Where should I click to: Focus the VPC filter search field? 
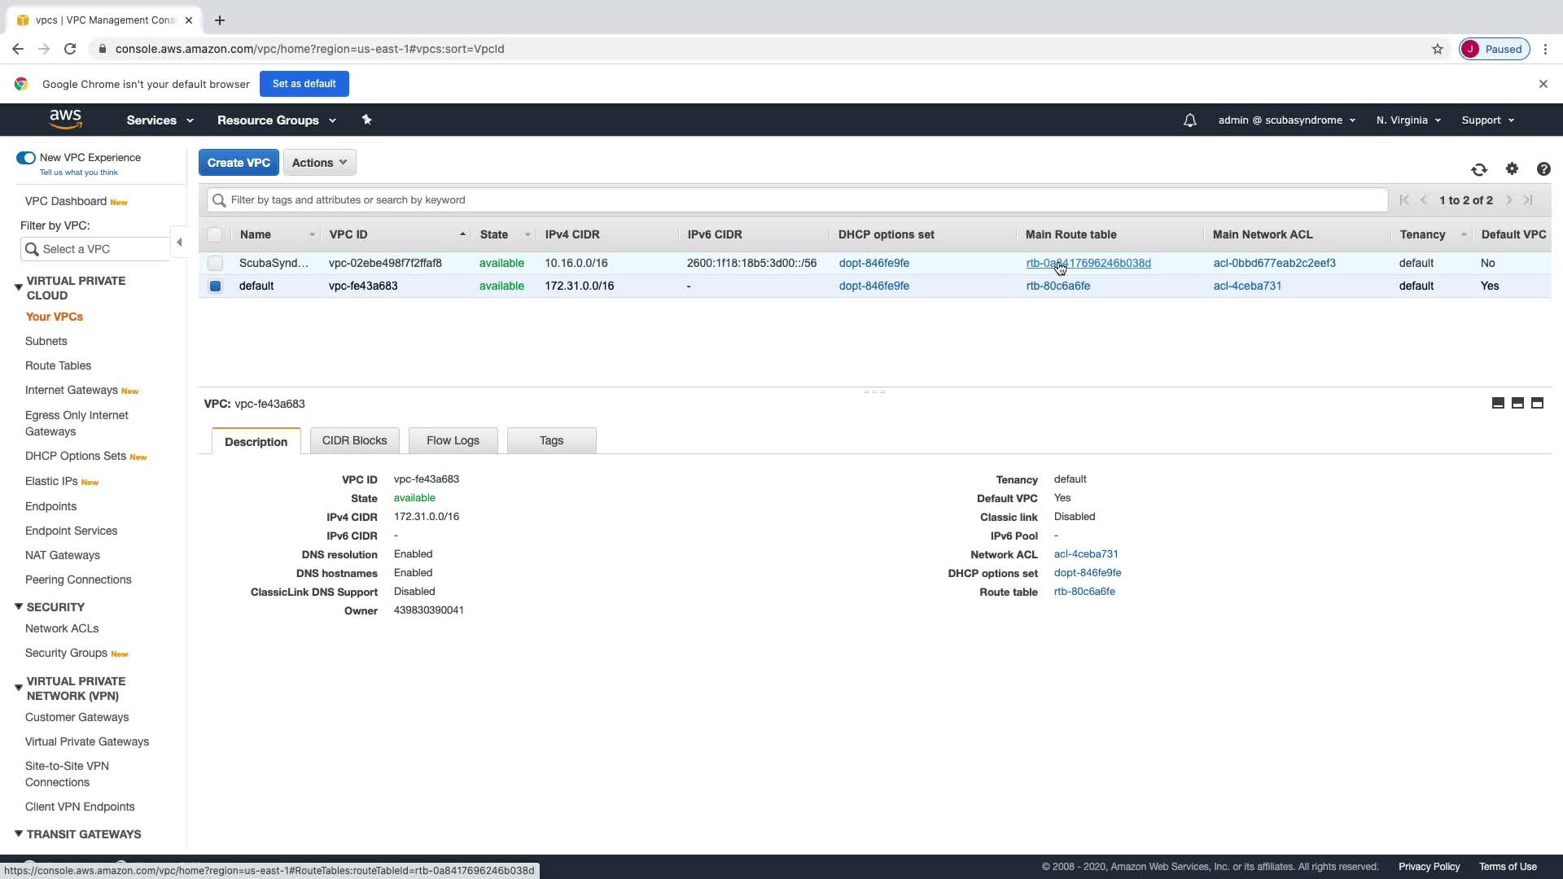(798, 200)
